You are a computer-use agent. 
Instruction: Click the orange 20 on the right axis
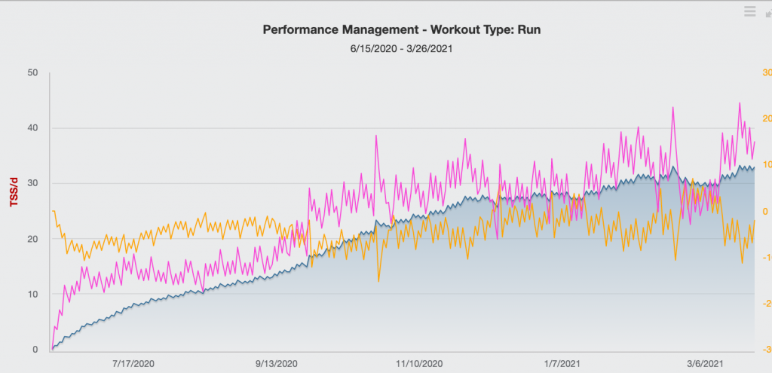766,119
